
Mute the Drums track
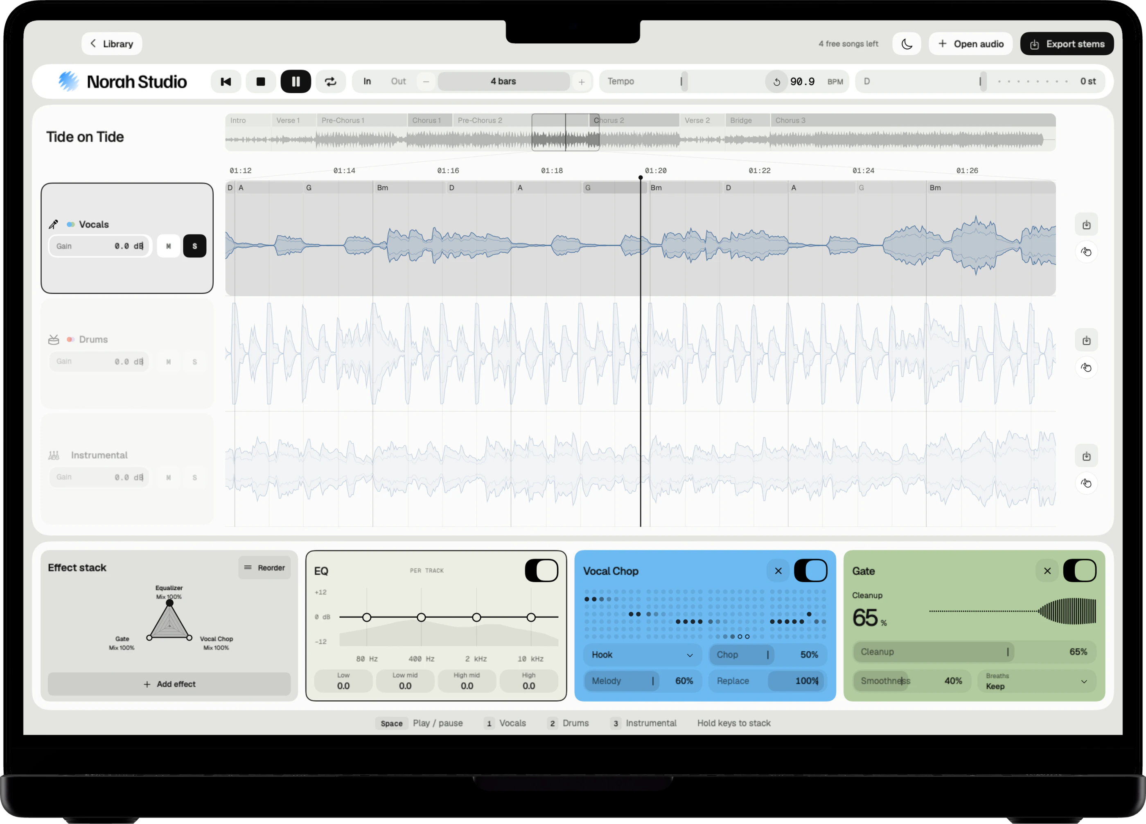[168, 362]
